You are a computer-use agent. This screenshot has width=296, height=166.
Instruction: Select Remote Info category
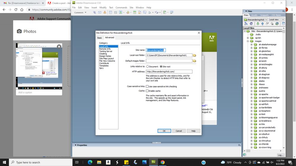coord(105,49)
